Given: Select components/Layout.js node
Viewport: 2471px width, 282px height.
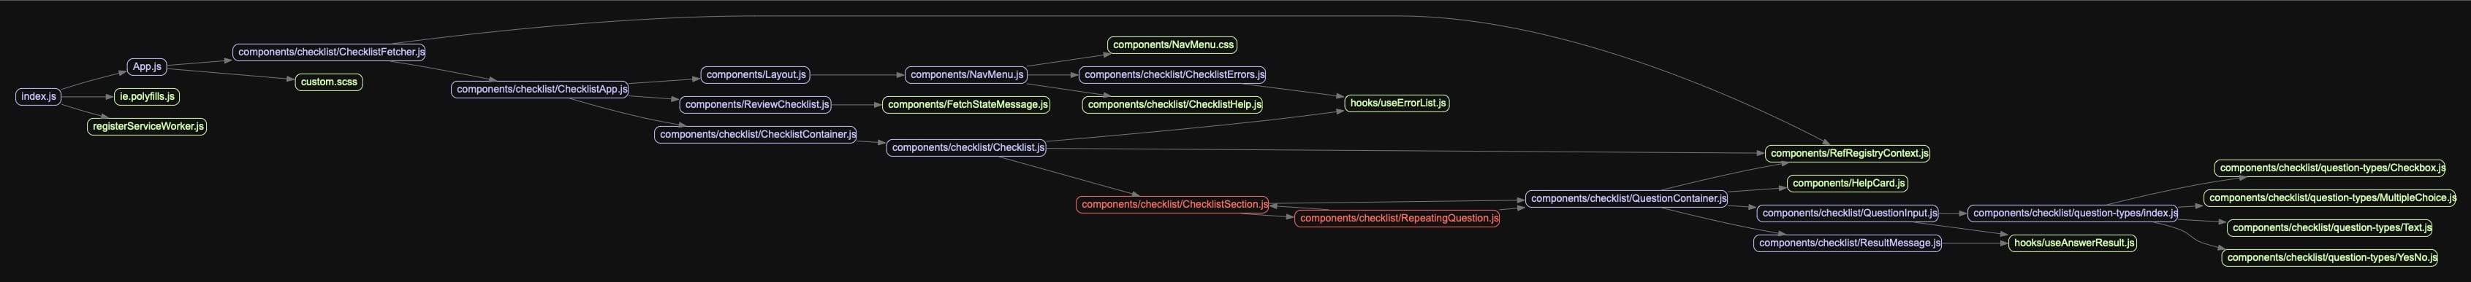Looking at the screenshot, I should tap(756, 74).
